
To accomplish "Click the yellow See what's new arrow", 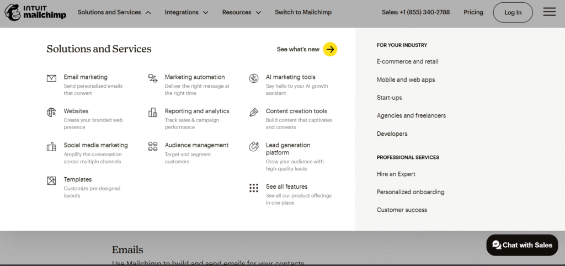I will coord(330,49).
